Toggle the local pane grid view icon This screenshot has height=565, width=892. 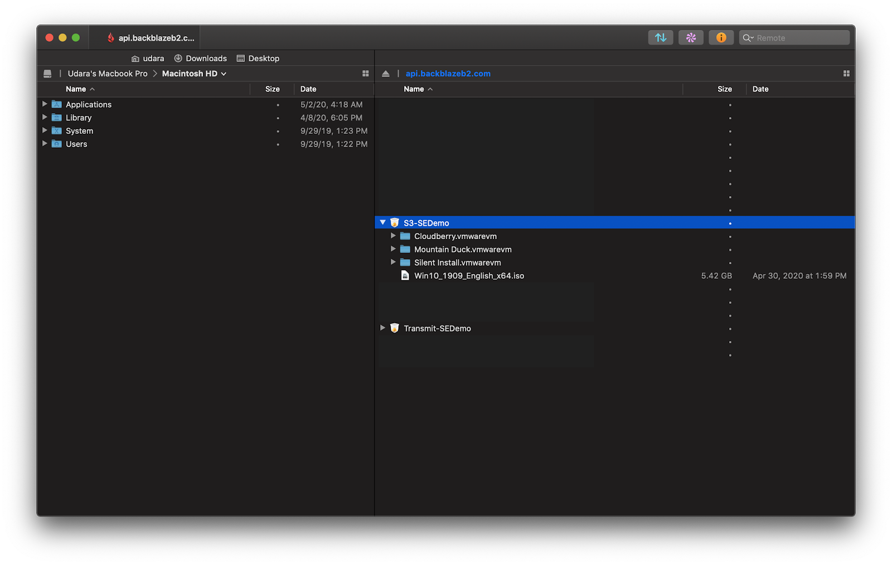coord(366,74)
